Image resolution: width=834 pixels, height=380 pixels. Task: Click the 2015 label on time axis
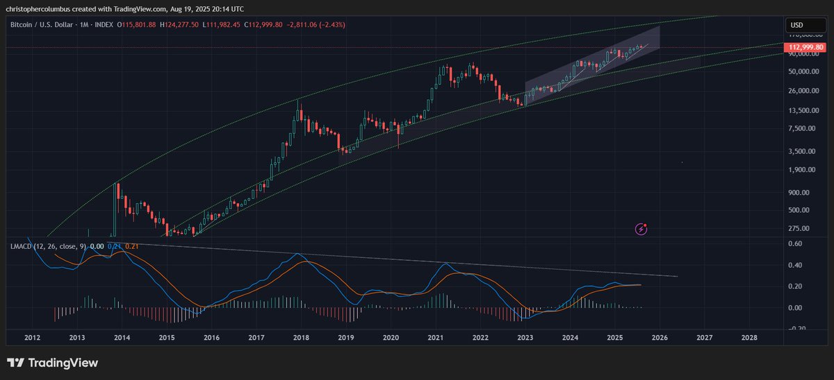[x=167, y=338]
